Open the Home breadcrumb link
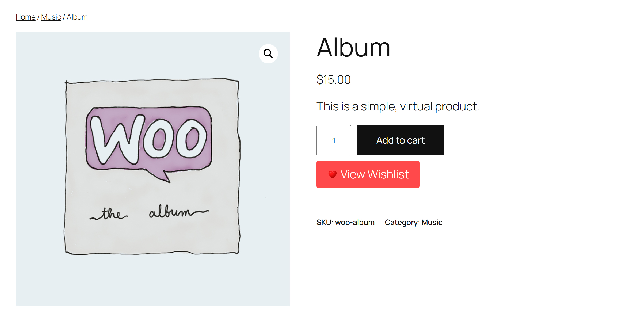Image resolution: width=618 pixels, height=321 pixels. point(25,17)
